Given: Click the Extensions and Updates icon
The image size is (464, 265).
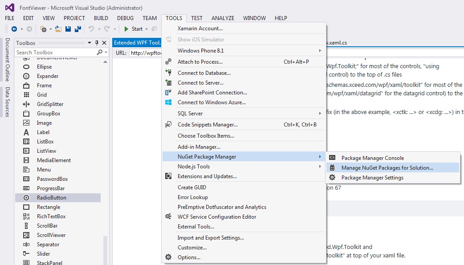Looking at the screenshot, I should point(168,176).
